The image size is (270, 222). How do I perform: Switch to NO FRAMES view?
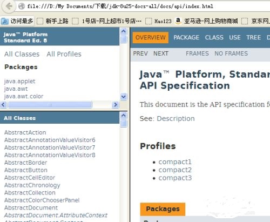click(x=231, y=53)
